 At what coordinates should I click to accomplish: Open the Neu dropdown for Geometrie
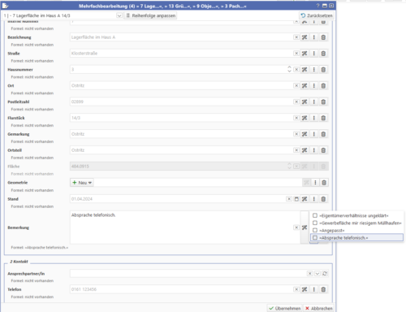(82, 183)
